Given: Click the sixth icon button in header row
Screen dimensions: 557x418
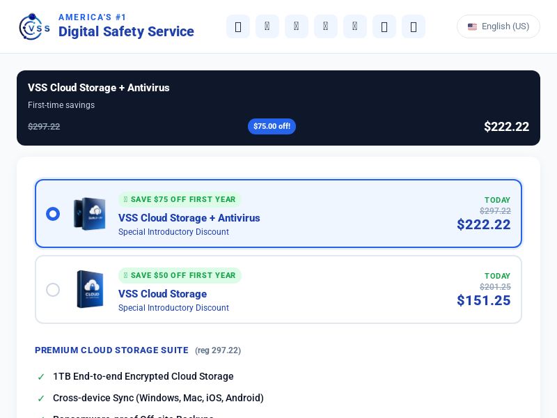Looking at the screenshot, I should (x=384, y=26).
